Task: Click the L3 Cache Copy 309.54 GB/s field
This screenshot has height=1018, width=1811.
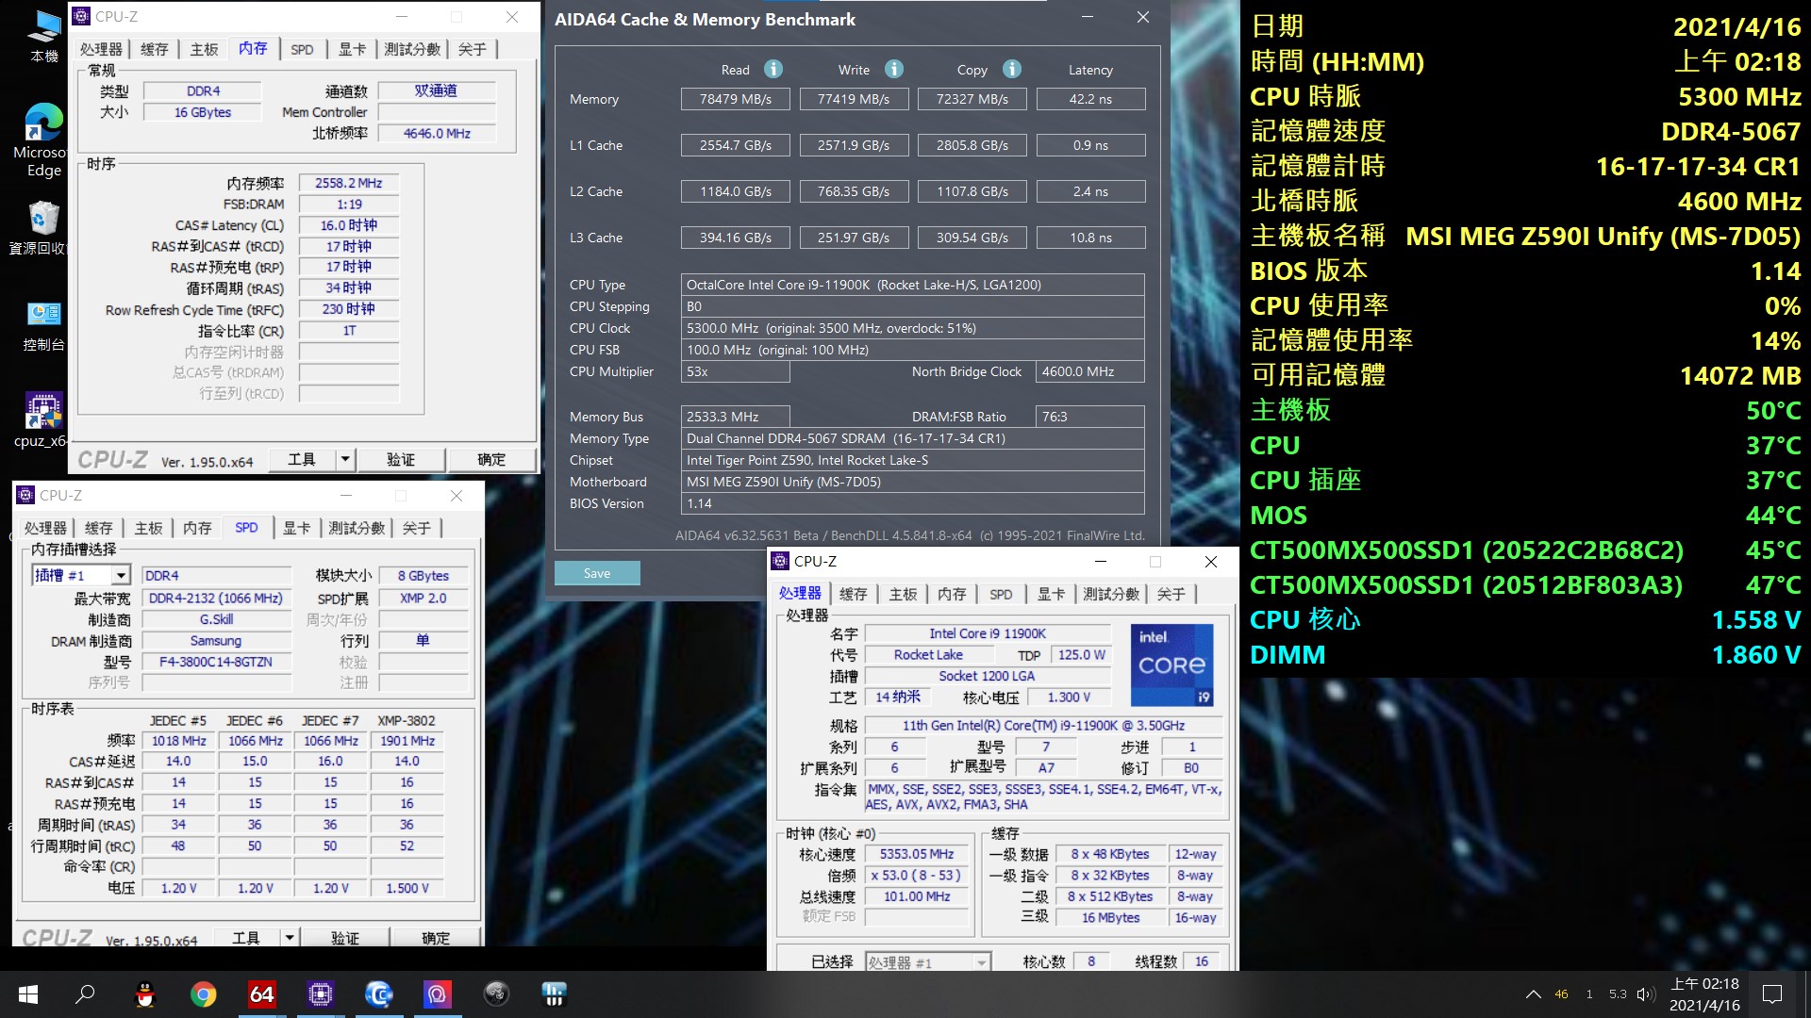Action: click(x=972, y=238)
